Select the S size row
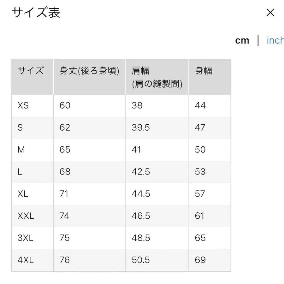 20,127
